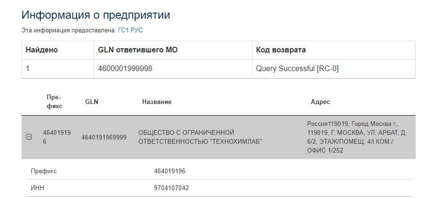
Task: Click the GLN column header in results
Action: click(91, 102)
